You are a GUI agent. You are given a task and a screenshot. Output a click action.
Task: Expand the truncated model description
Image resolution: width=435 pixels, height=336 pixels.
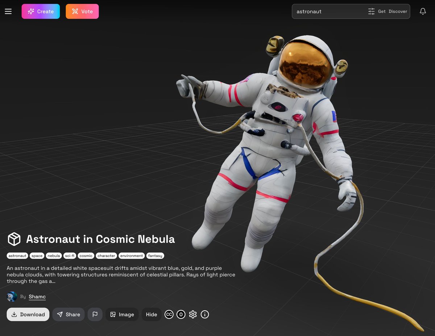coord(121,275)
